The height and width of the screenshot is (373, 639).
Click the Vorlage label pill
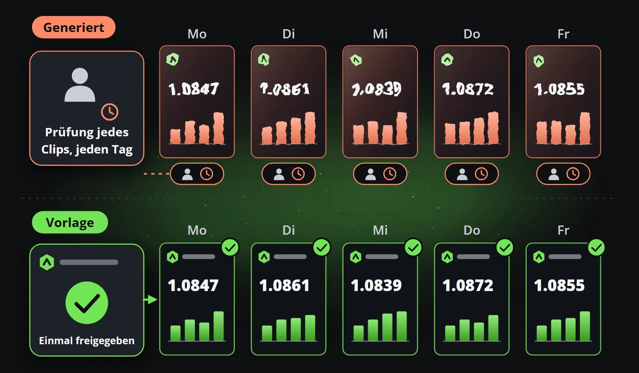click(x=70, y=222)
